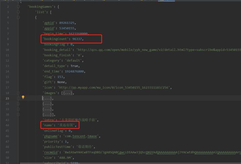Viewport: 241px width, 164px height.
Task: Click the yellow lightbulb intention icon
Action: (x=23, y=97)
